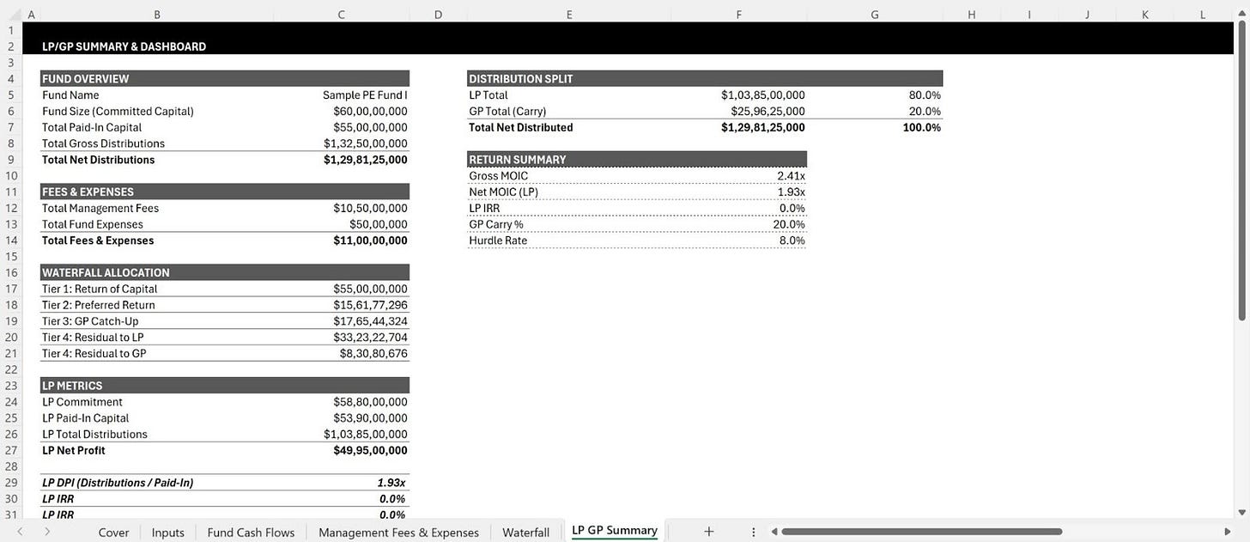Select column C header

click(342, 15)
